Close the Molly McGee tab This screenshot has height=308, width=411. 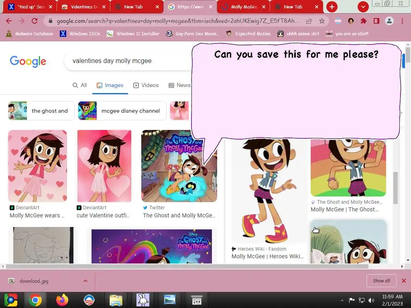264,7
